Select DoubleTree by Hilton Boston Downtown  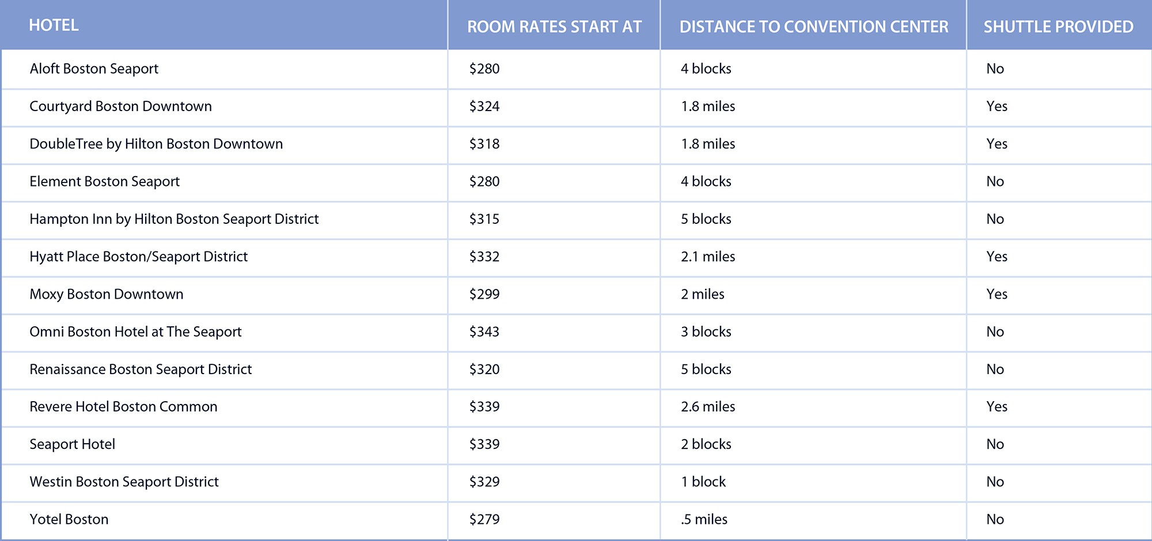[156, 144]
